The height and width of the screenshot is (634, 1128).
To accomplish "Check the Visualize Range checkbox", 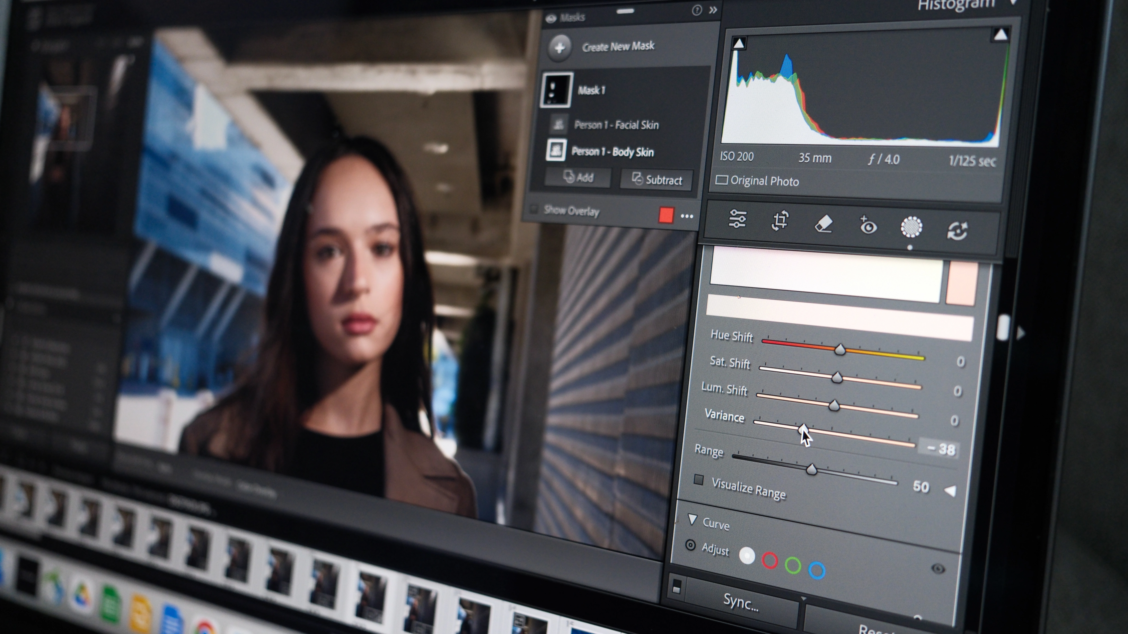I will coord(699,480).
